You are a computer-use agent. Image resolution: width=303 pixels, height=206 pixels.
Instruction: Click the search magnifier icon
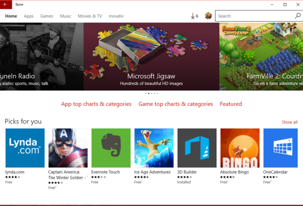298,16
